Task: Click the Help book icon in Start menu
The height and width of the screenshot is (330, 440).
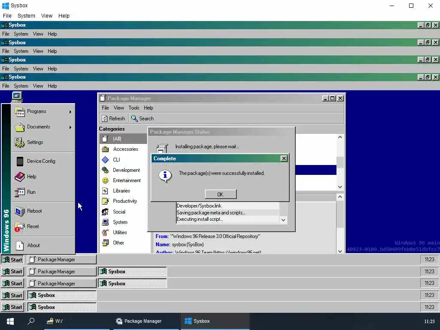Action: point(20,177)
